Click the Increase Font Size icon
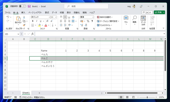 pyautogui.click(x=47, y=21)
